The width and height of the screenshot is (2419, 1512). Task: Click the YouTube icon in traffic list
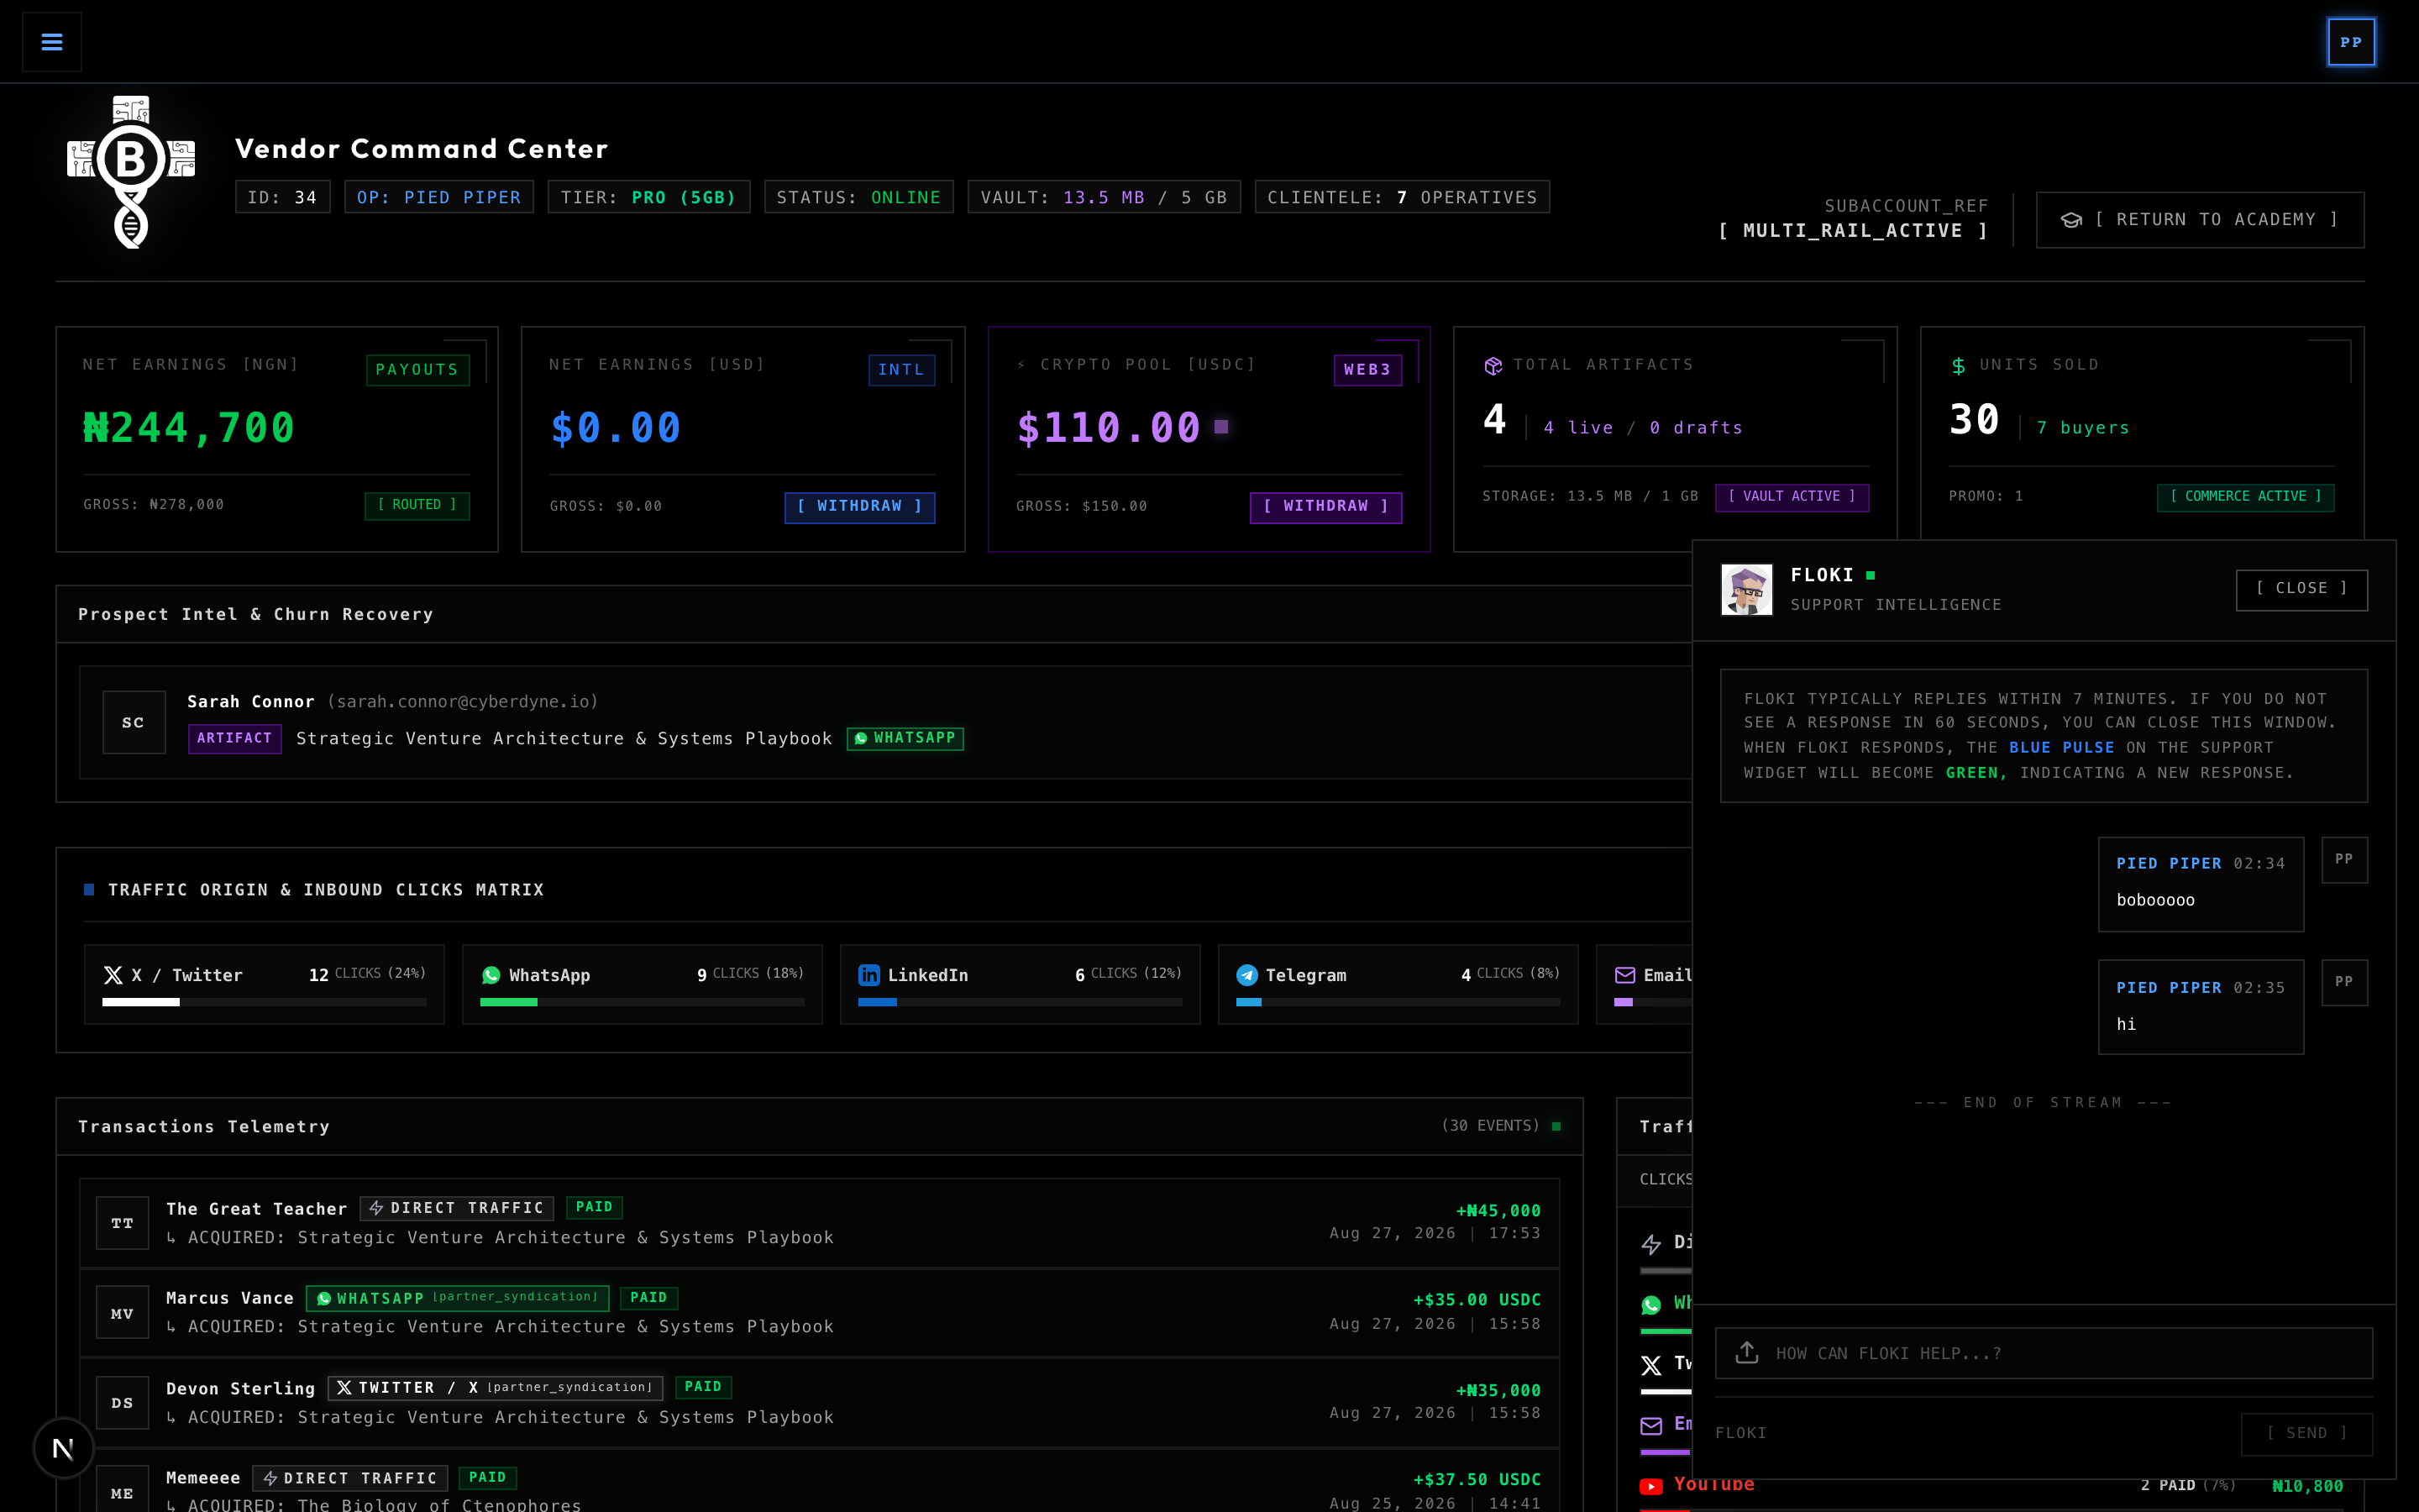click(x=1651, y=1486)
